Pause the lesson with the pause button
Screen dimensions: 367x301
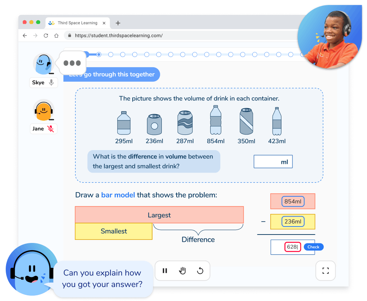[x=165, y=271]
